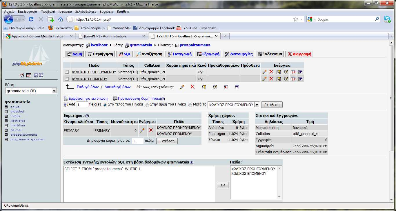Open the Firefox back history dropdown arrow
396x211 pixels.
(x=23, y=19)
